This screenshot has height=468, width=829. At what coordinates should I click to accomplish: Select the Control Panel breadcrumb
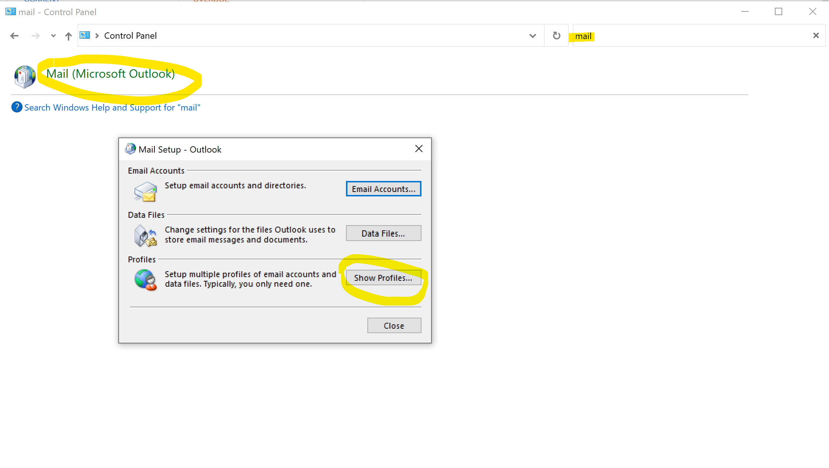(x=130, y=36)
